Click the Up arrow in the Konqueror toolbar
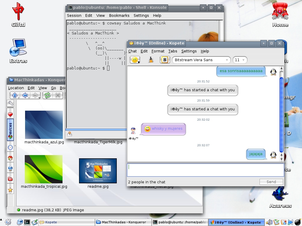This screenshot has height=226, width=302. coord(15,95)
